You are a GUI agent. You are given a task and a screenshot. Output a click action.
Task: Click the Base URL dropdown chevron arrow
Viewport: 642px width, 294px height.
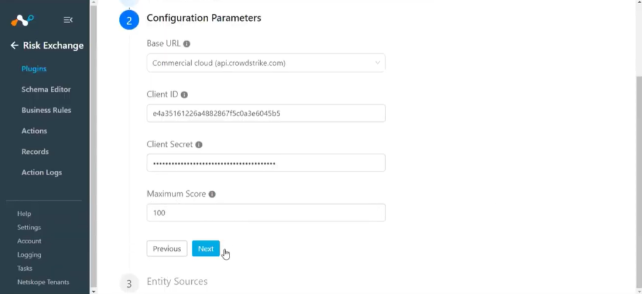(377, 63)
